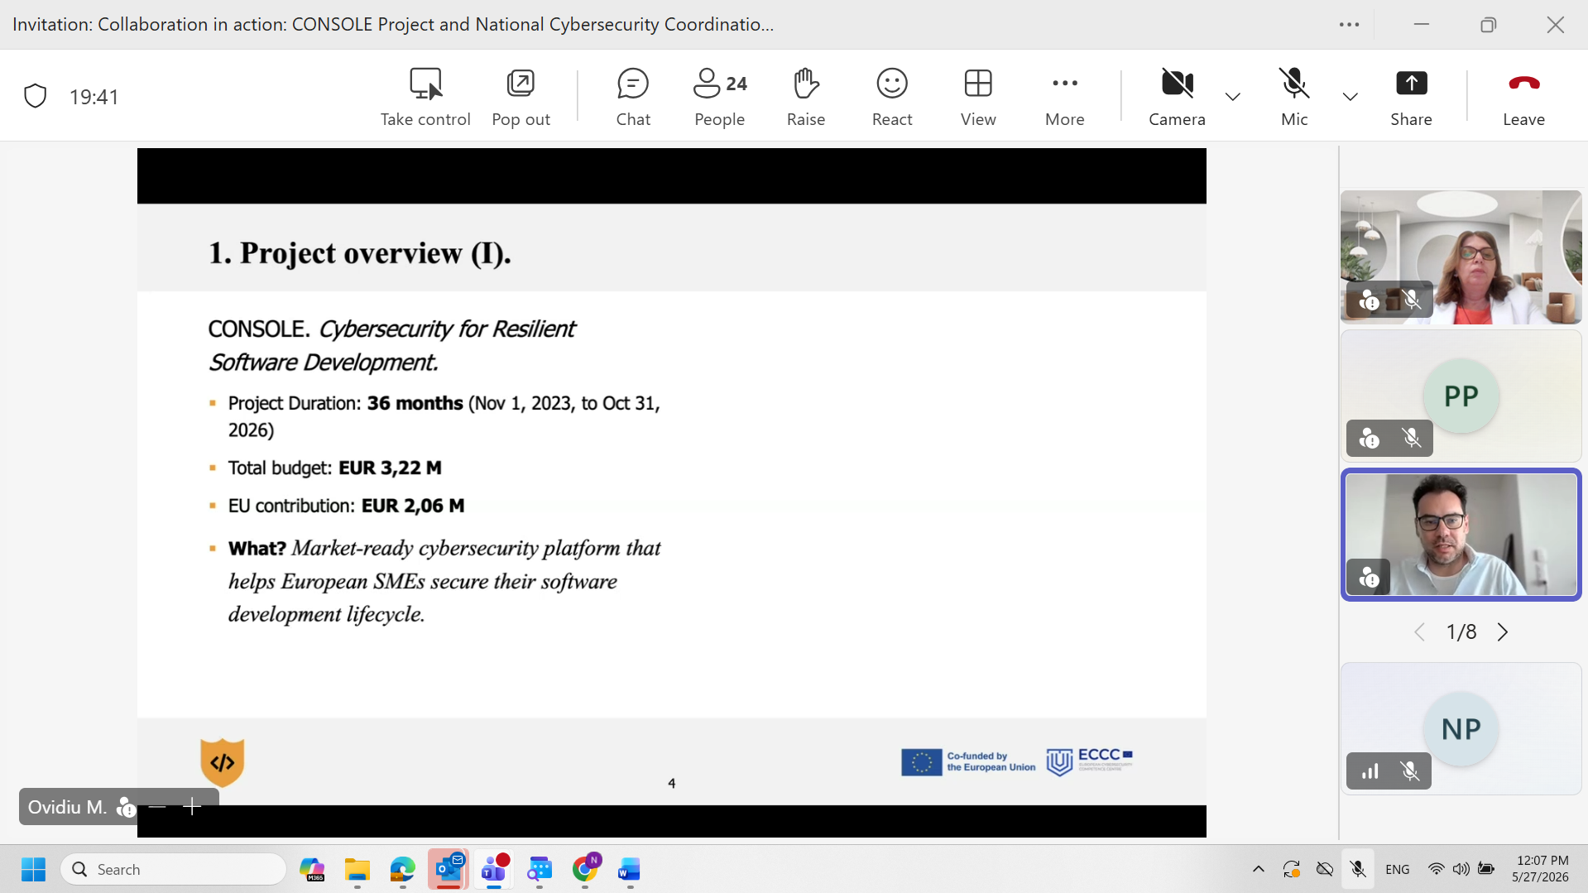The image size is (1588, 893).
Task: Click the shield security icon
Action: coord(35,96)
